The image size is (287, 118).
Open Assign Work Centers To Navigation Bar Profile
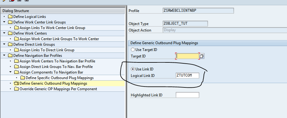(x=57, y=61)
